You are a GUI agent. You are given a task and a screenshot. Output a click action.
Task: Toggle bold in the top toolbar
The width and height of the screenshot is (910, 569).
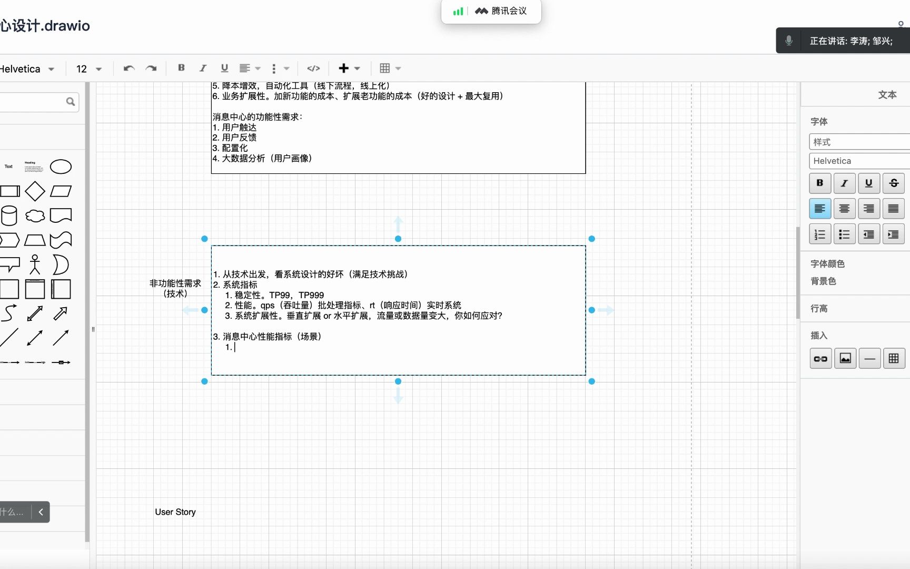181,68
